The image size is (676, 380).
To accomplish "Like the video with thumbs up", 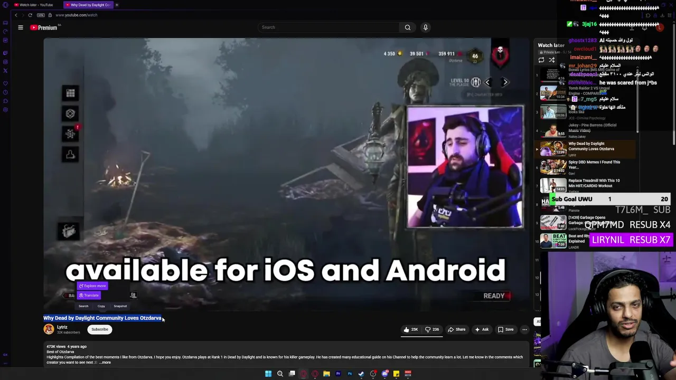I will click(x=410, y=329).
